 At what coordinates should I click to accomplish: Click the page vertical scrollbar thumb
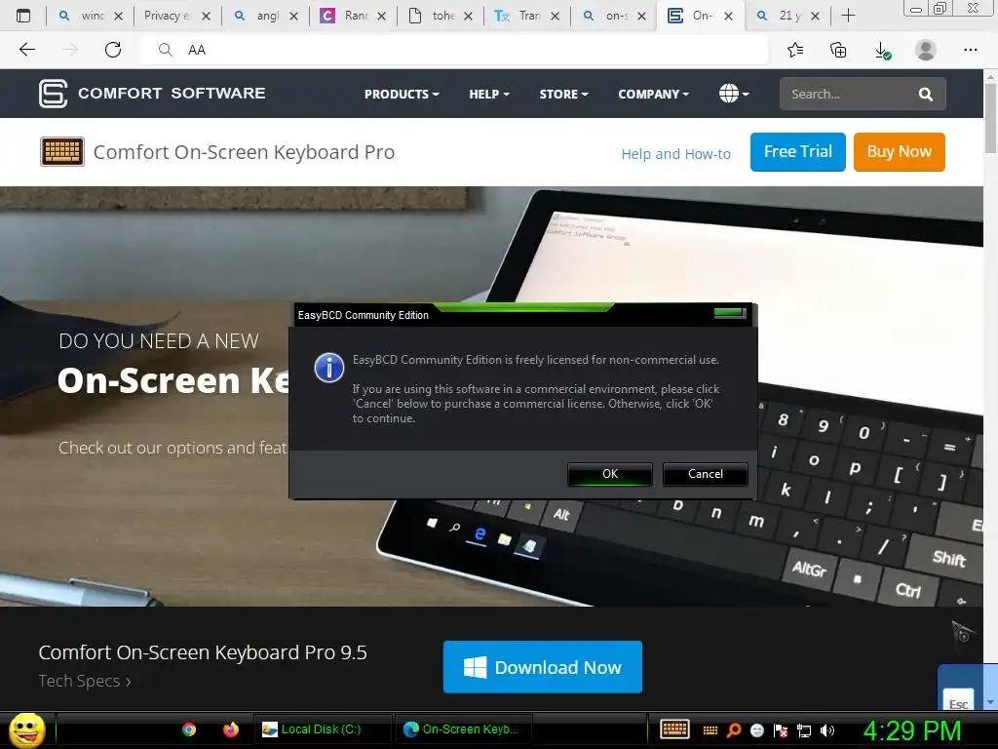tap(991, 118)
